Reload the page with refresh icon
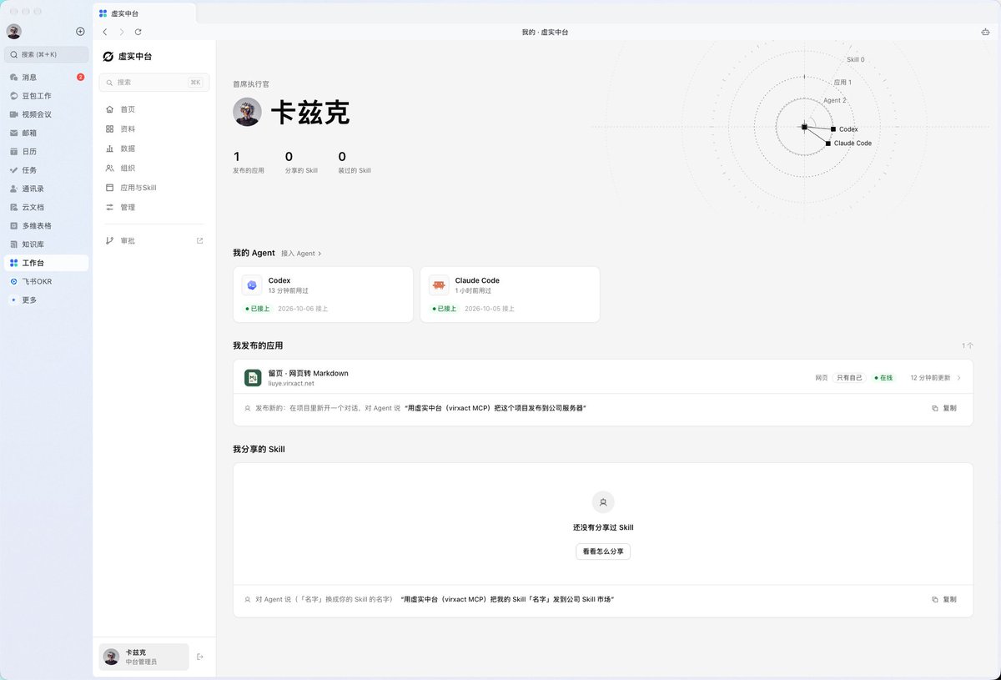 [x=138, y=32]
